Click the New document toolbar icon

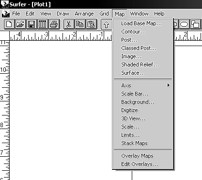9,24
